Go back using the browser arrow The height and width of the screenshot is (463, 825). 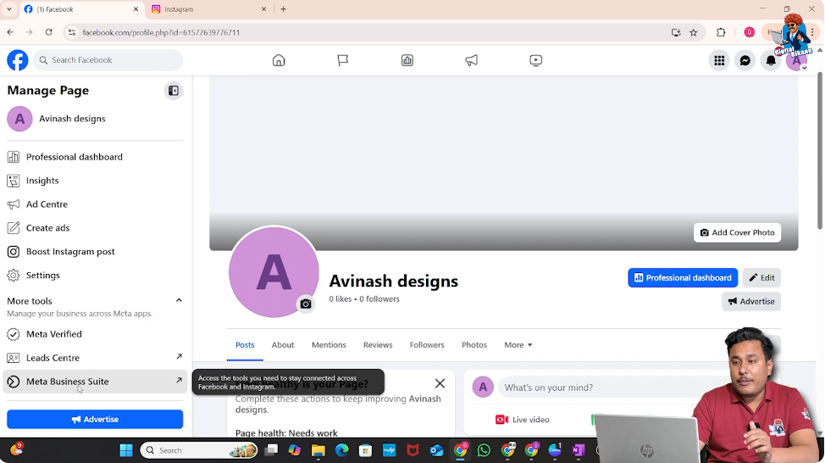click(10, 32)
